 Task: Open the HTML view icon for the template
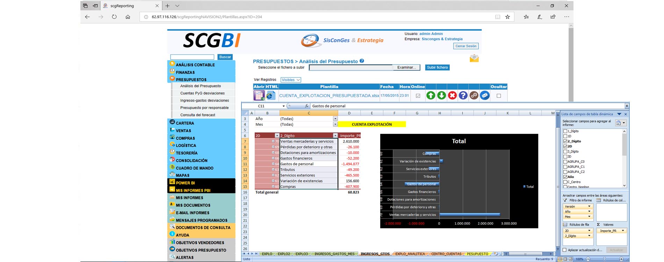pyautogui.click(x=270, y=95)
